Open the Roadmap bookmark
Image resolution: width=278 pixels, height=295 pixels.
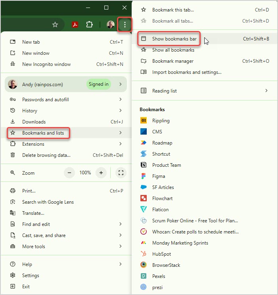[x=205, y=143]
